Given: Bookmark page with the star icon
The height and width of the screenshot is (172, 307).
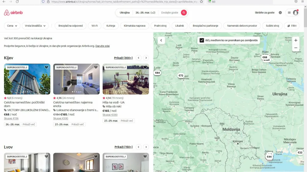Looking at the screenshot, I should [x=201, y=2].
